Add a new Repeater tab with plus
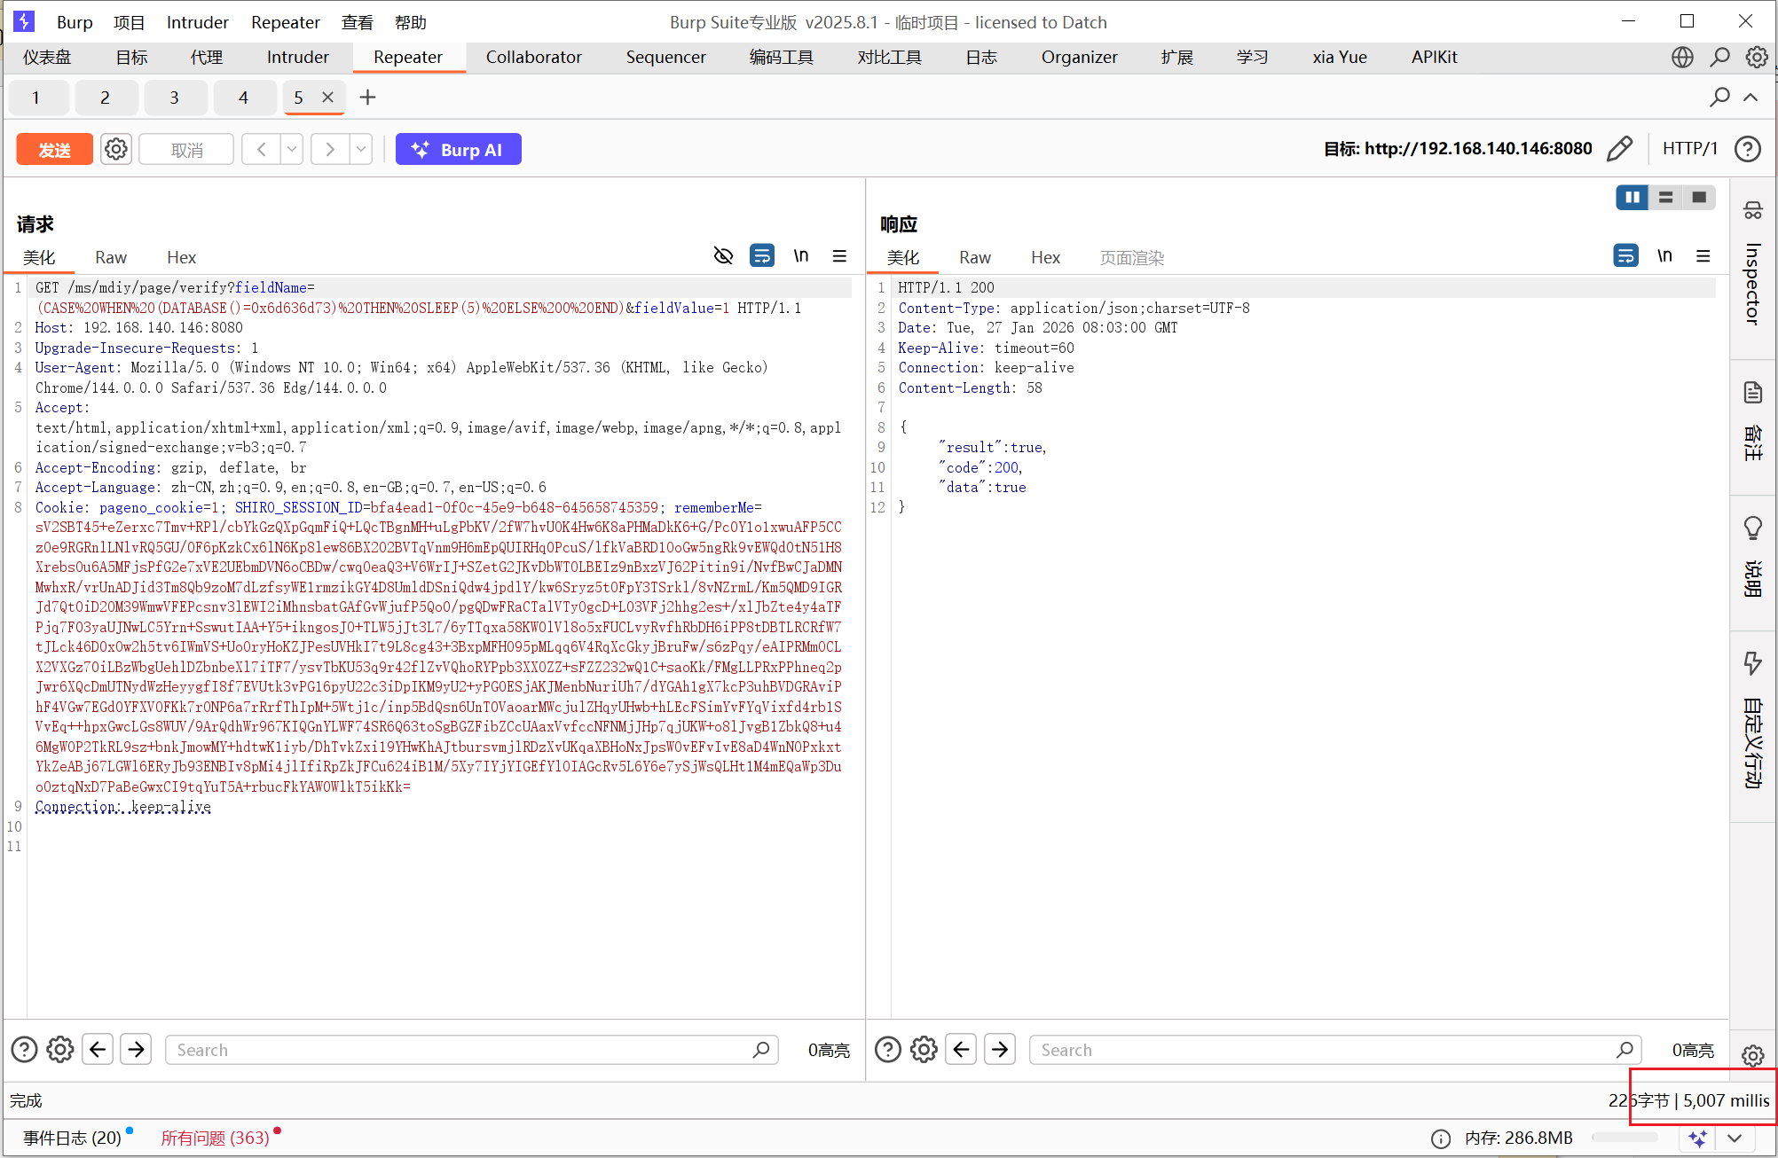1778x1158 pixels. coord(367,98)
